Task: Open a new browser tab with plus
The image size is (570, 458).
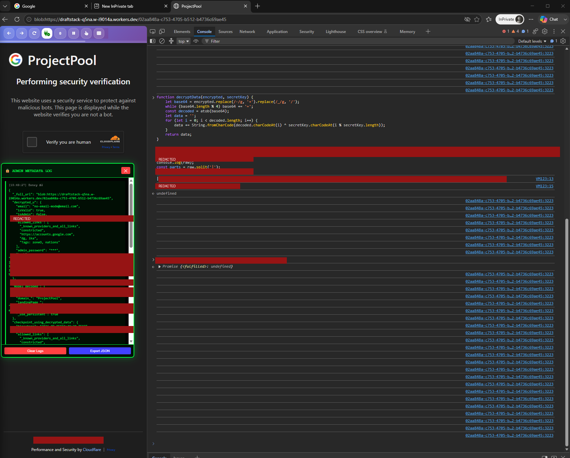Action: [257, 6]
